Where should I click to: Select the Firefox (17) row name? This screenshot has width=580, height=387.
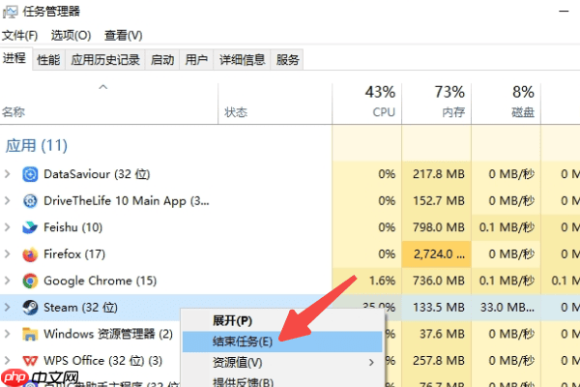pyautogui.click(x=74, y=254)
